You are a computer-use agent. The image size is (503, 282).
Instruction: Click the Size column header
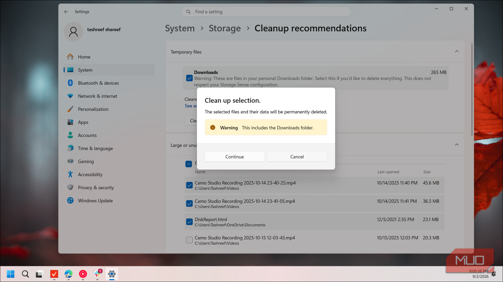pyautogui.click(x=427, y=172)
